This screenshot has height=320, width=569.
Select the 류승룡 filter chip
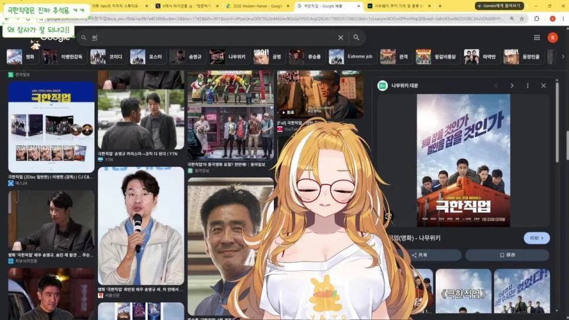click(x=306, y=57)
